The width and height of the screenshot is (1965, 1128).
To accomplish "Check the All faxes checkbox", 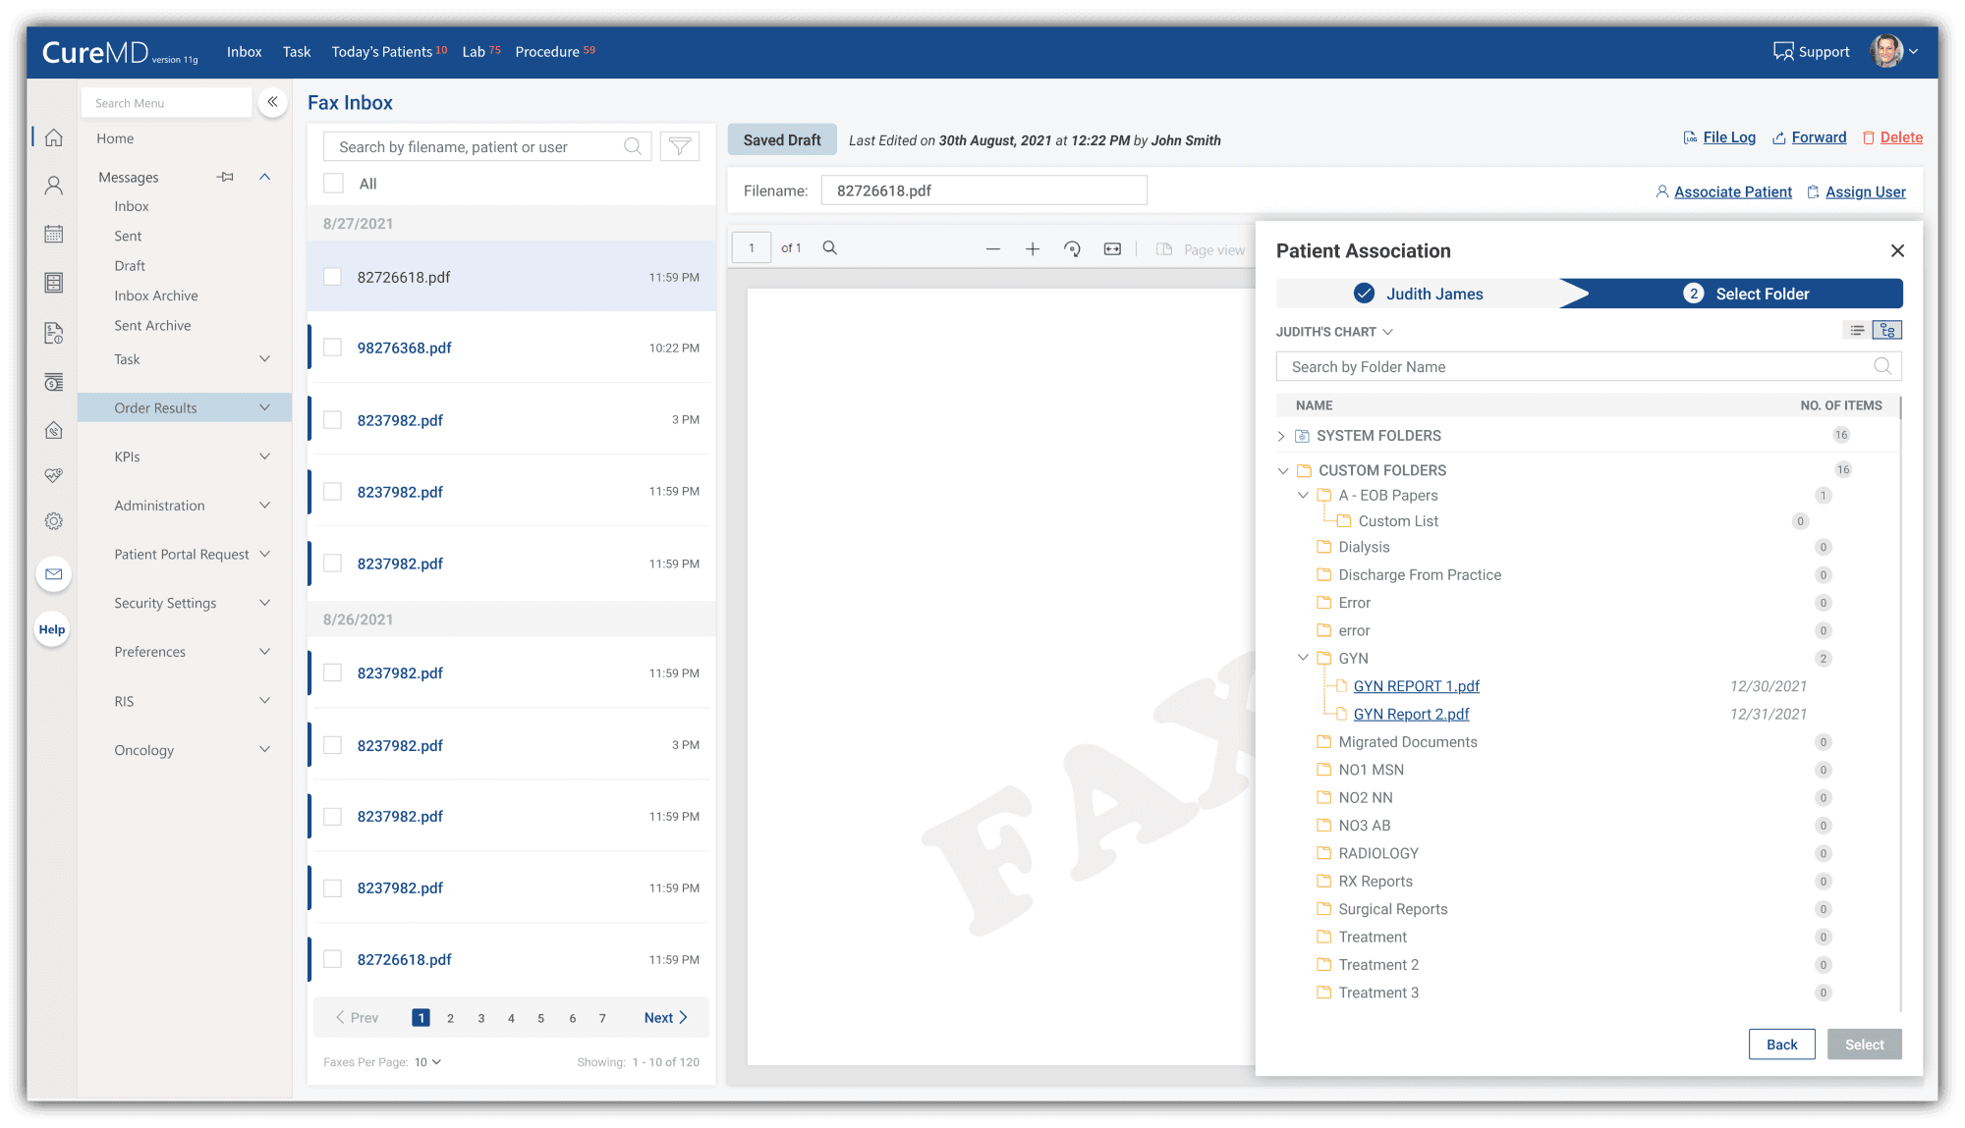I will click(334, 184).
